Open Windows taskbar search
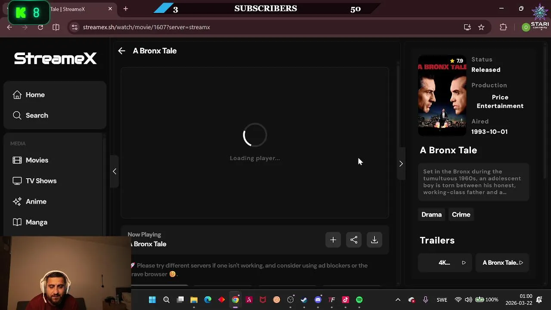Image resolution: width=551 pixels, height=310 pixels. (x=166, y=300)
